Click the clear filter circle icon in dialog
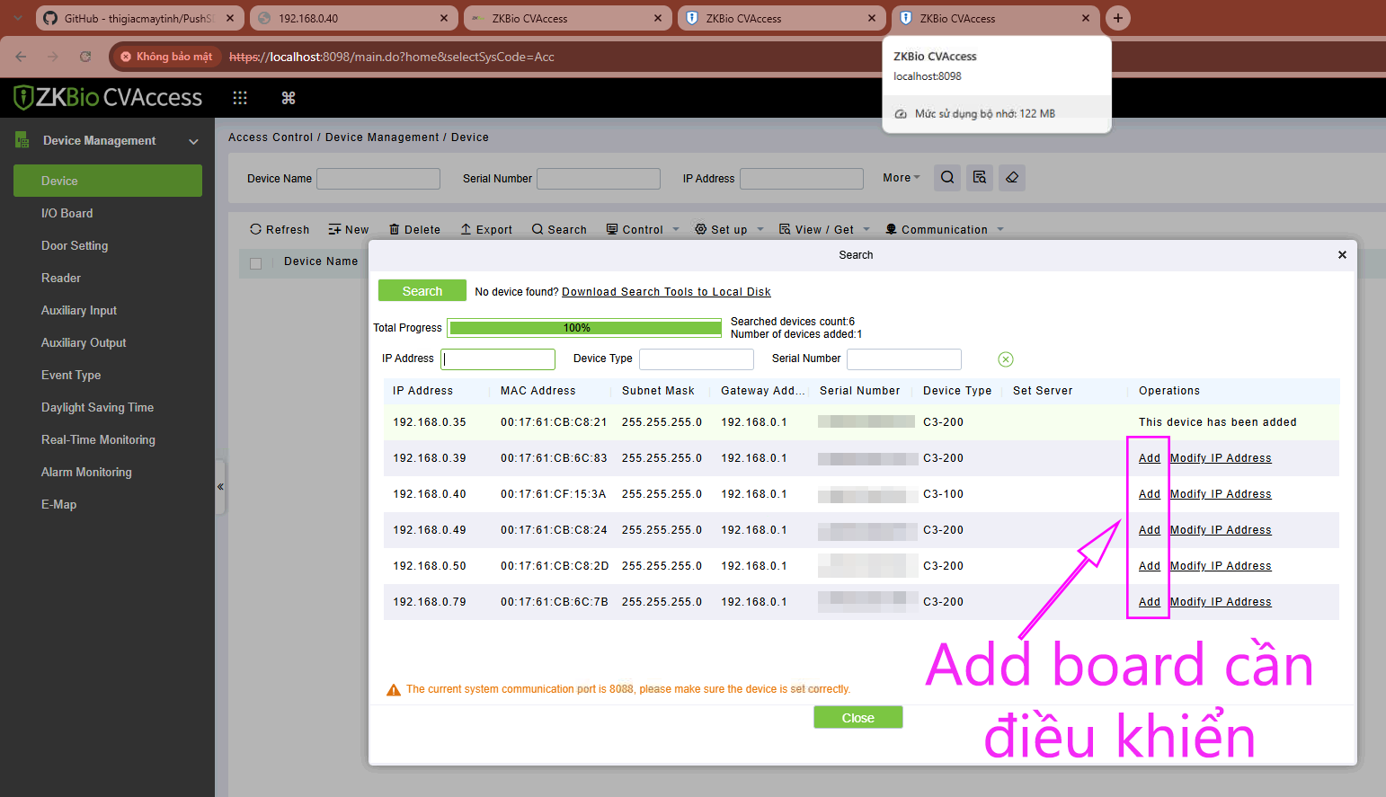 [1006, 359]
